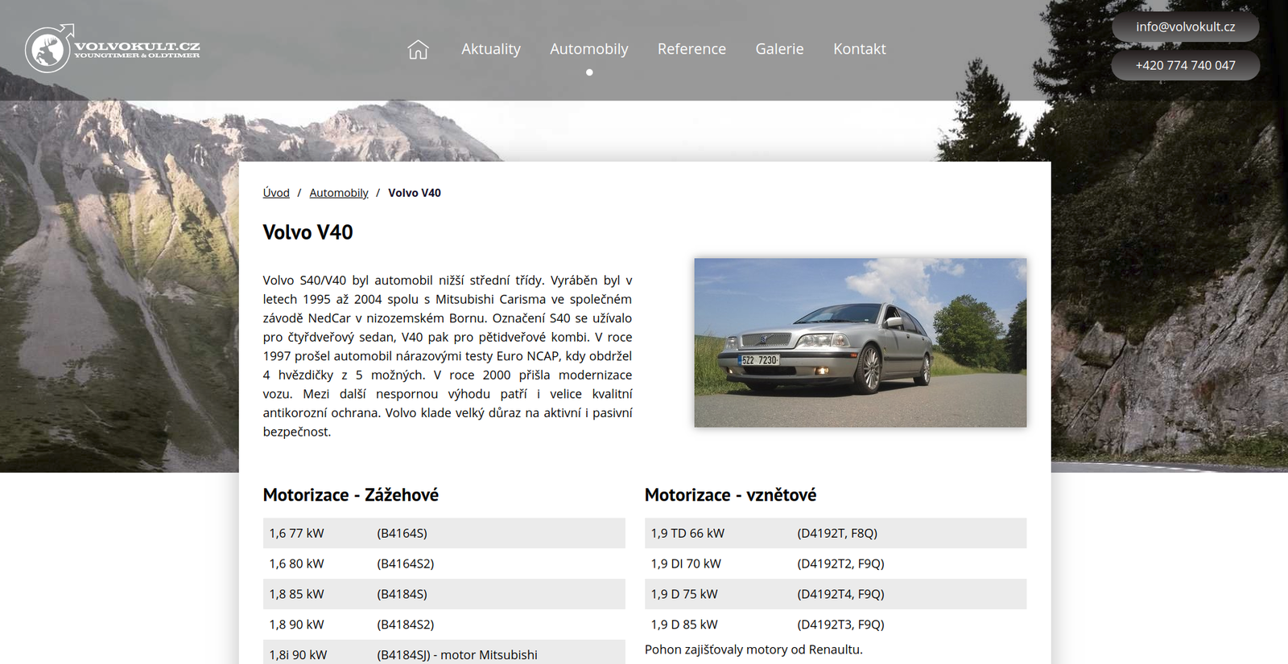The image size is (1288, 664).
Task: Select the (D4192T2, F9Q) cell
Action: tap(909, 564)
